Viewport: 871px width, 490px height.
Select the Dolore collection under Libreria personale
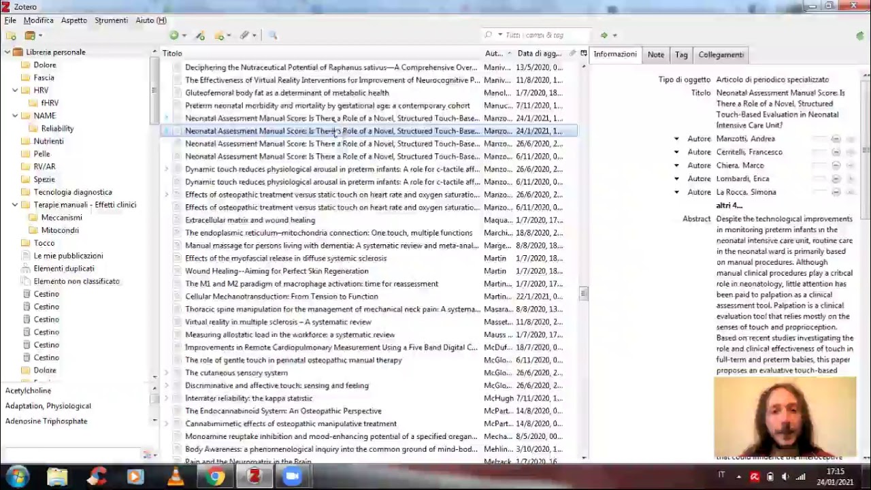pos(45,65)
